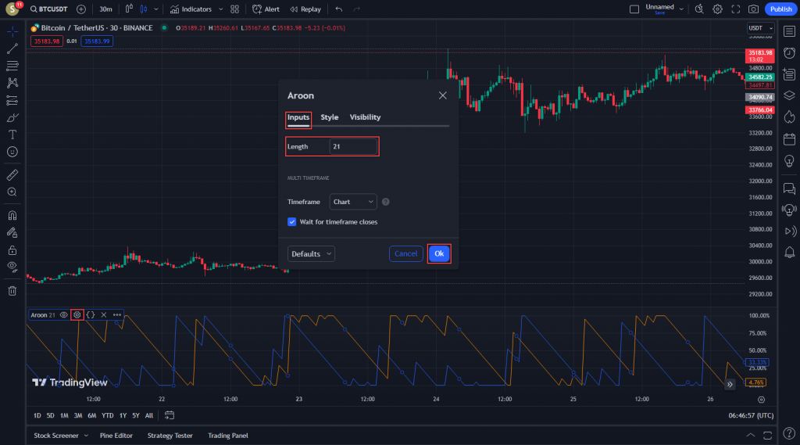Remove drawings with the trash icon
This screenshot has width=800, height=445.
click(12, 291)
